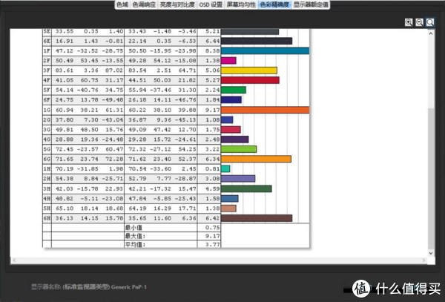Screen dimensions: 445x302
Task: Click the cyan bar for row 1F
Action: [265, 50]
